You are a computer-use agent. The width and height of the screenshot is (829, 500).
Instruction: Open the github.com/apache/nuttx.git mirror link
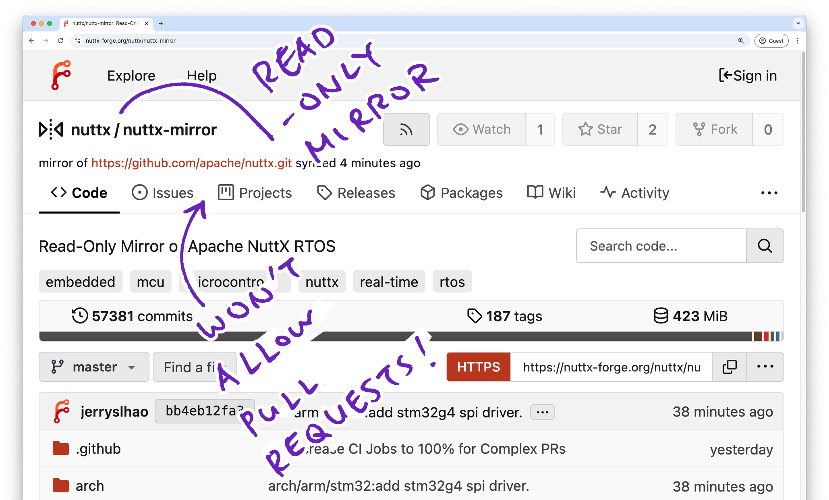point(191,163)
